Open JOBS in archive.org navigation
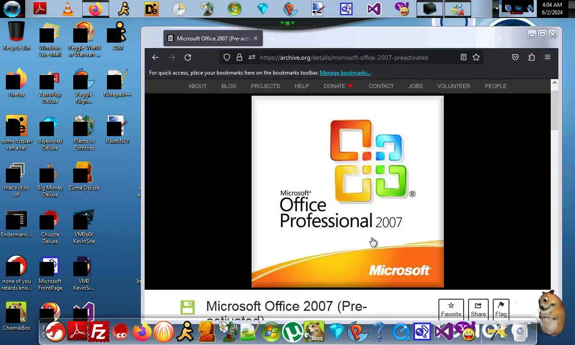 tap(416, 86)
